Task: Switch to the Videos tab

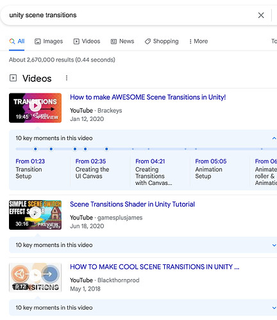Action: pyautogui.click(x=87, y=41)
